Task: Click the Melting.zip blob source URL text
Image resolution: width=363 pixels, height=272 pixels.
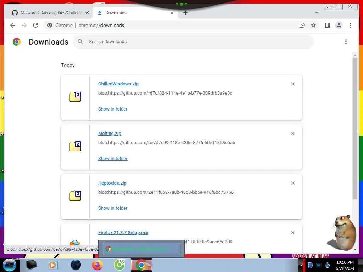Action: click(x=167, y=142)
